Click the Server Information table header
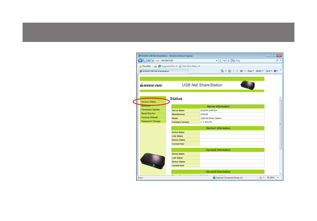 [x=218, y=107]
